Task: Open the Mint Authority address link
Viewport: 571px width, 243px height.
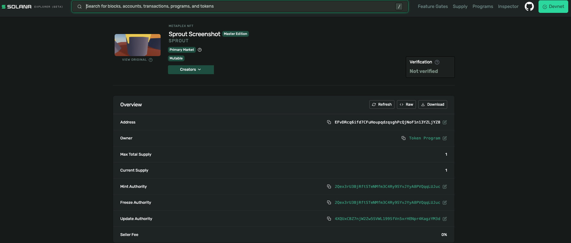Action: 387,187
